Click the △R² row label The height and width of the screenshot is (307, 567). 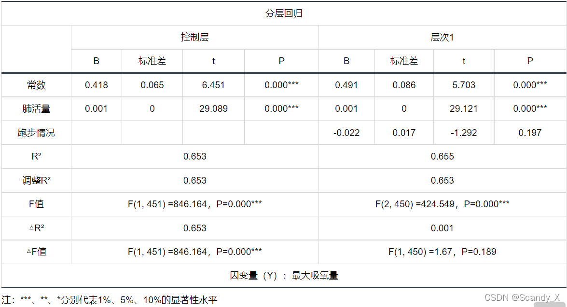36,228
